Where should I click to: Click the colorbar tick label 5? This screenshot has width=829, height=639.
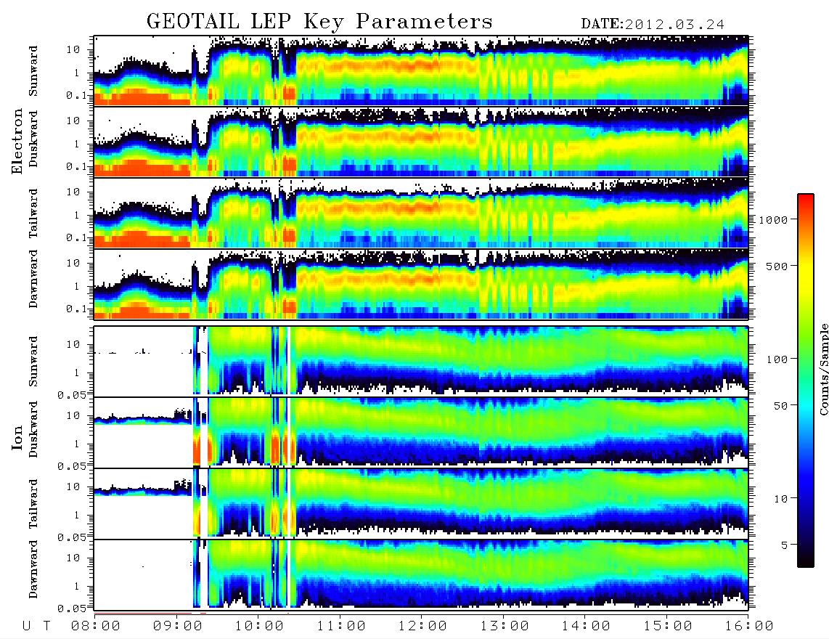[785, 545]
